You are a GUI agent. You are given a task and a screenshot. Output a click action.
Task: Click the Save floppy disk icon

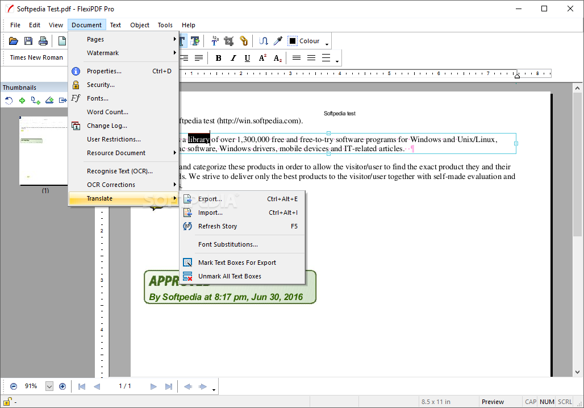coord(28,41)
